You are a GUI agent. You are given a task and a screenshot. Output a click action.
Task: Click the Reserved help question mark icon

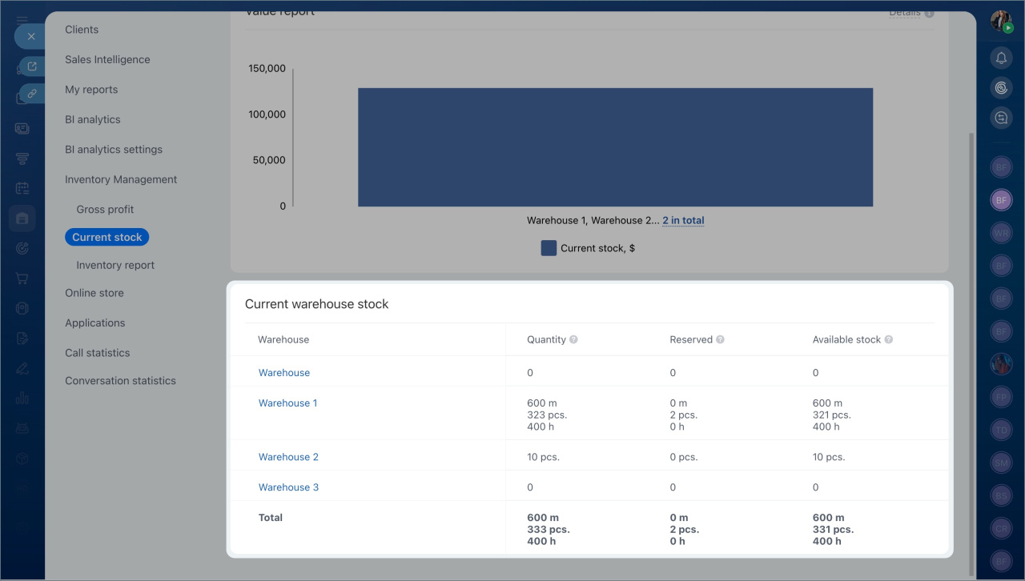720,339
